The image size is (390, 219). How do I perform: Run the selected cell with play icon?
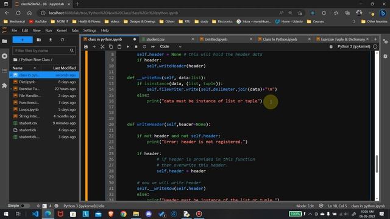point(128,47)
